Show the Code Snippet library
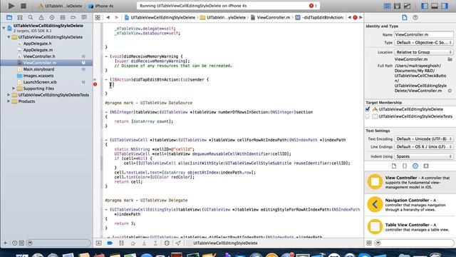 (x=405, y=166)
